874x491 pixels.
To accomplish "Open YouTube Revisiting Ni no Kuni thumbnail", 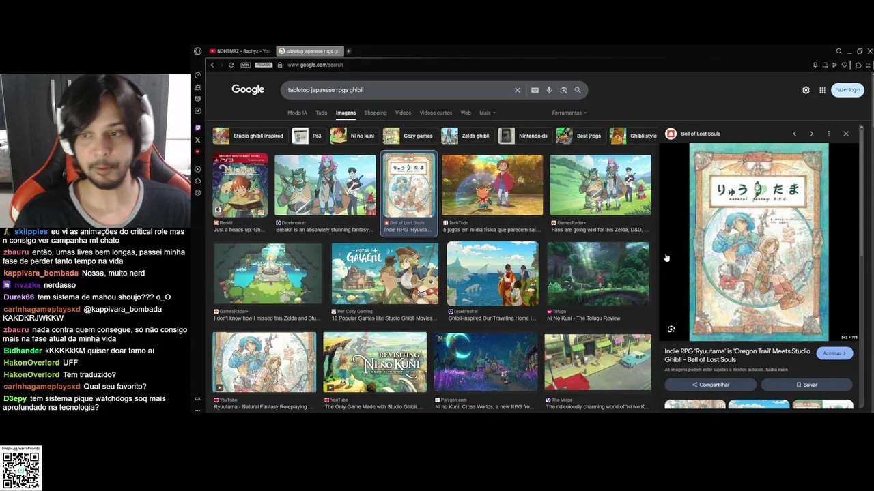I will [375, 362].
